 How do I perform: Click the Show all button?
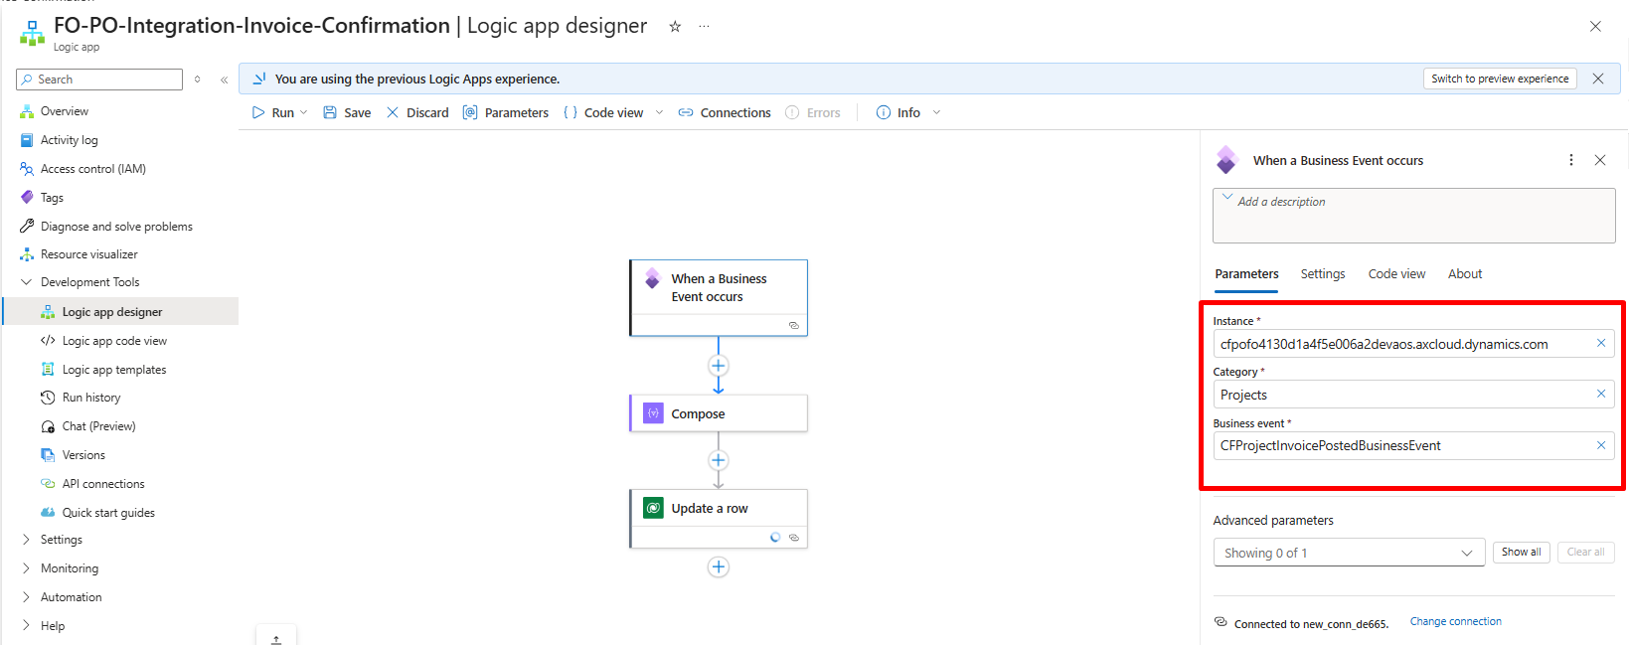(1521, 553)
